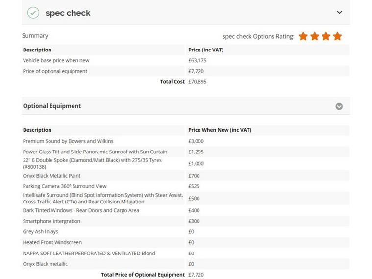Screen dimensions: 372x279
Task: Click the first orange rating star
Action: point(303,36)
